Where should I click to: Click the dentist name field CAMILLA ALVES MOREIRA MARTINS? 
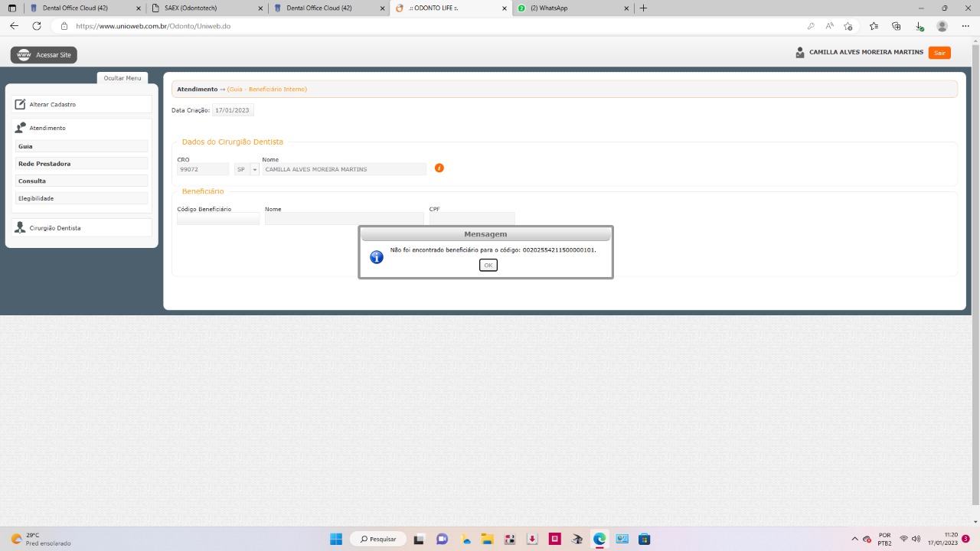pyautogui.click(x=344, y=169)
